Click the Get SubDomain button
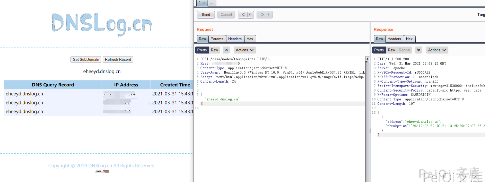Screen dimensions: 485x182 pos(86,59)
